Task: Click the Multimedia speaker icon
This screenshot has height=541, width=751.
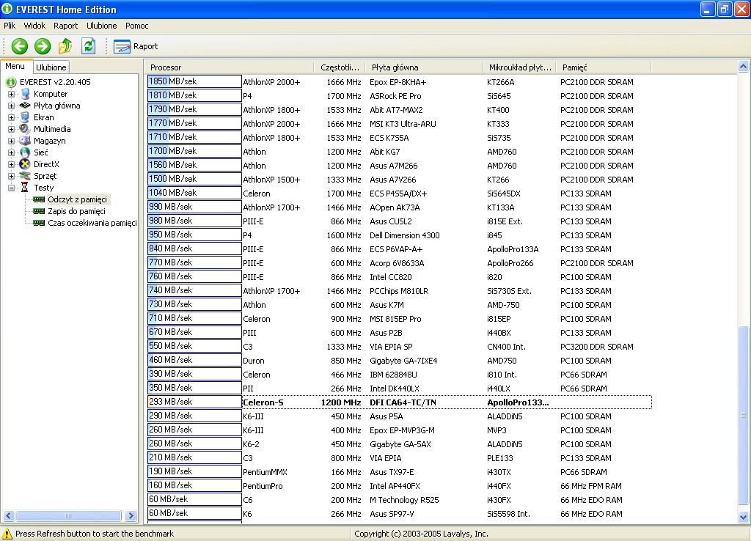Action: 25,129
